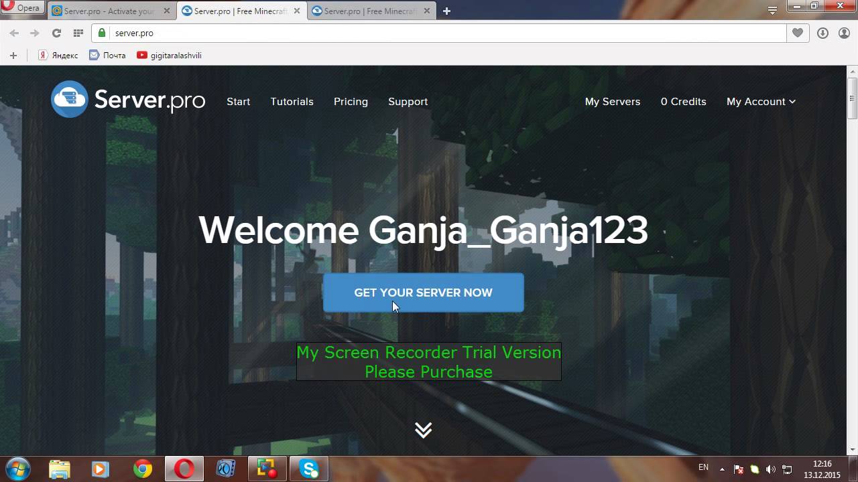Click the Server.pro logo
The image size is (858, 482).
point(128,99)
